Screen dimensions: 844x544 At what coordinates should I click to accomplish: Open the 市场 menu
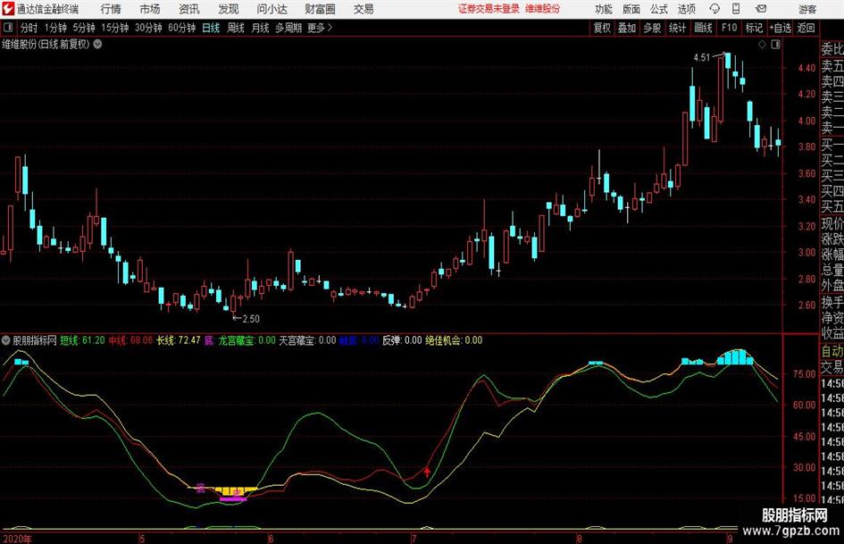click(150, 9)
